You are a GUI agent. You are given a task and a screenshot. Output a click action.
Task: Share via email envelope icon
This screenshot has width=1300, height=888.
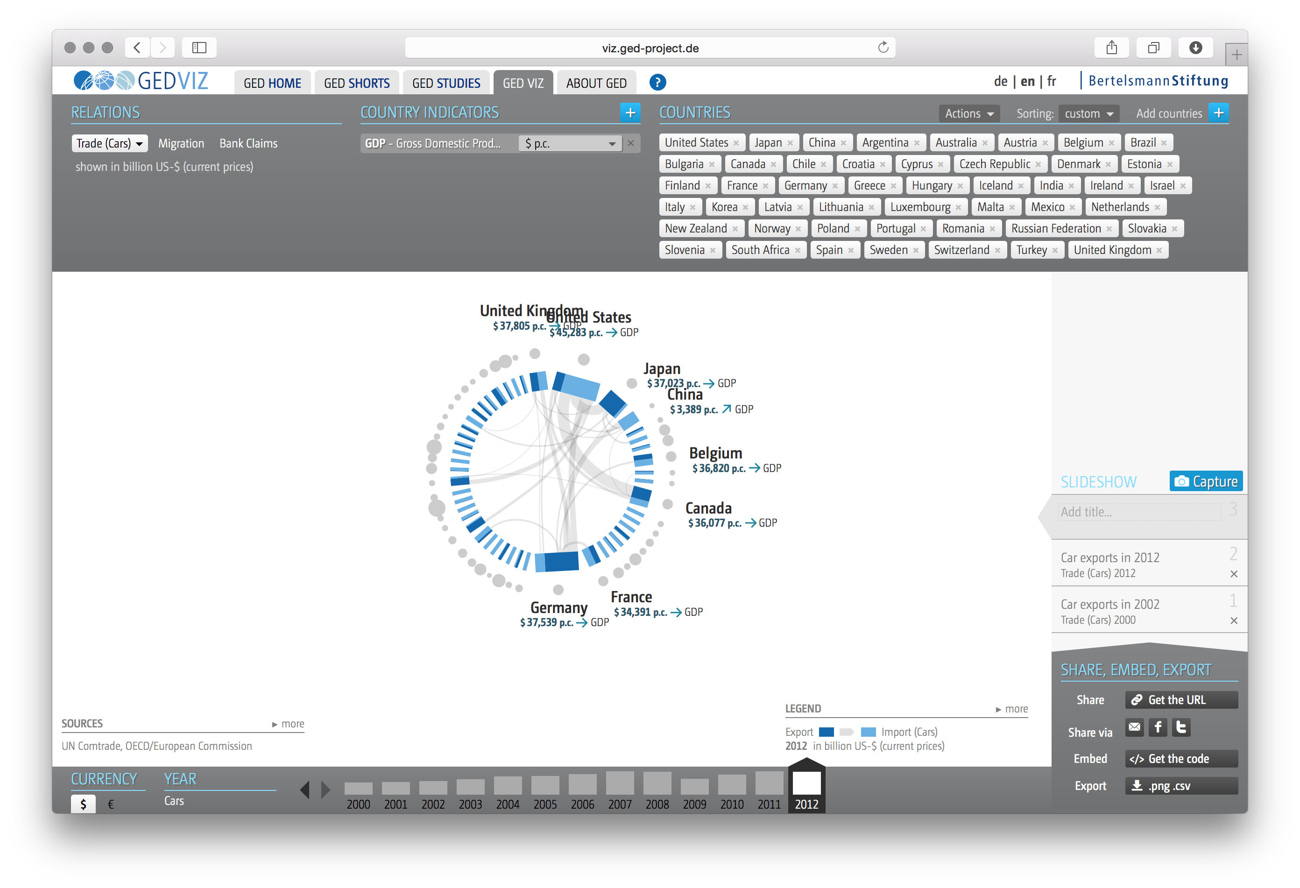pos(1134,727)
